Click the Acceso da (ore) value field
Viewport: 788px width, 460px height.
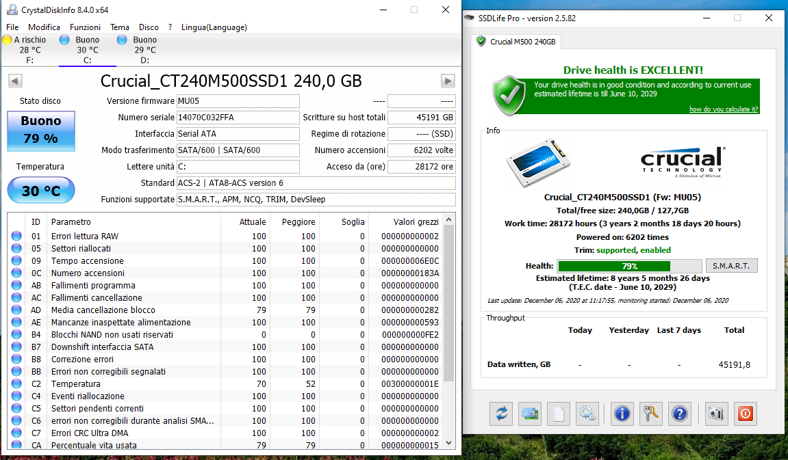(422, 167)
